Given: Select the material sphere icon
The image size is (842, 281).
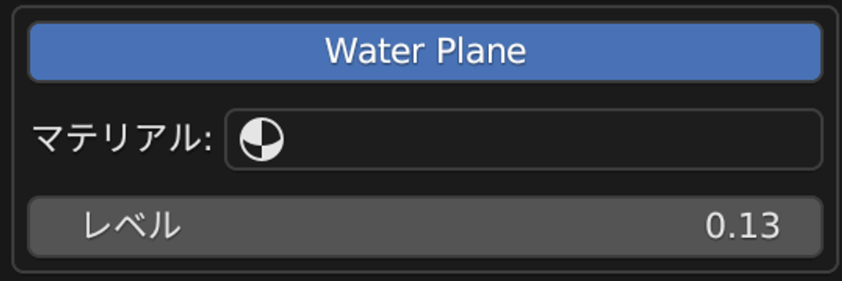Looking at the screenshot, I should tap(261, 139).
